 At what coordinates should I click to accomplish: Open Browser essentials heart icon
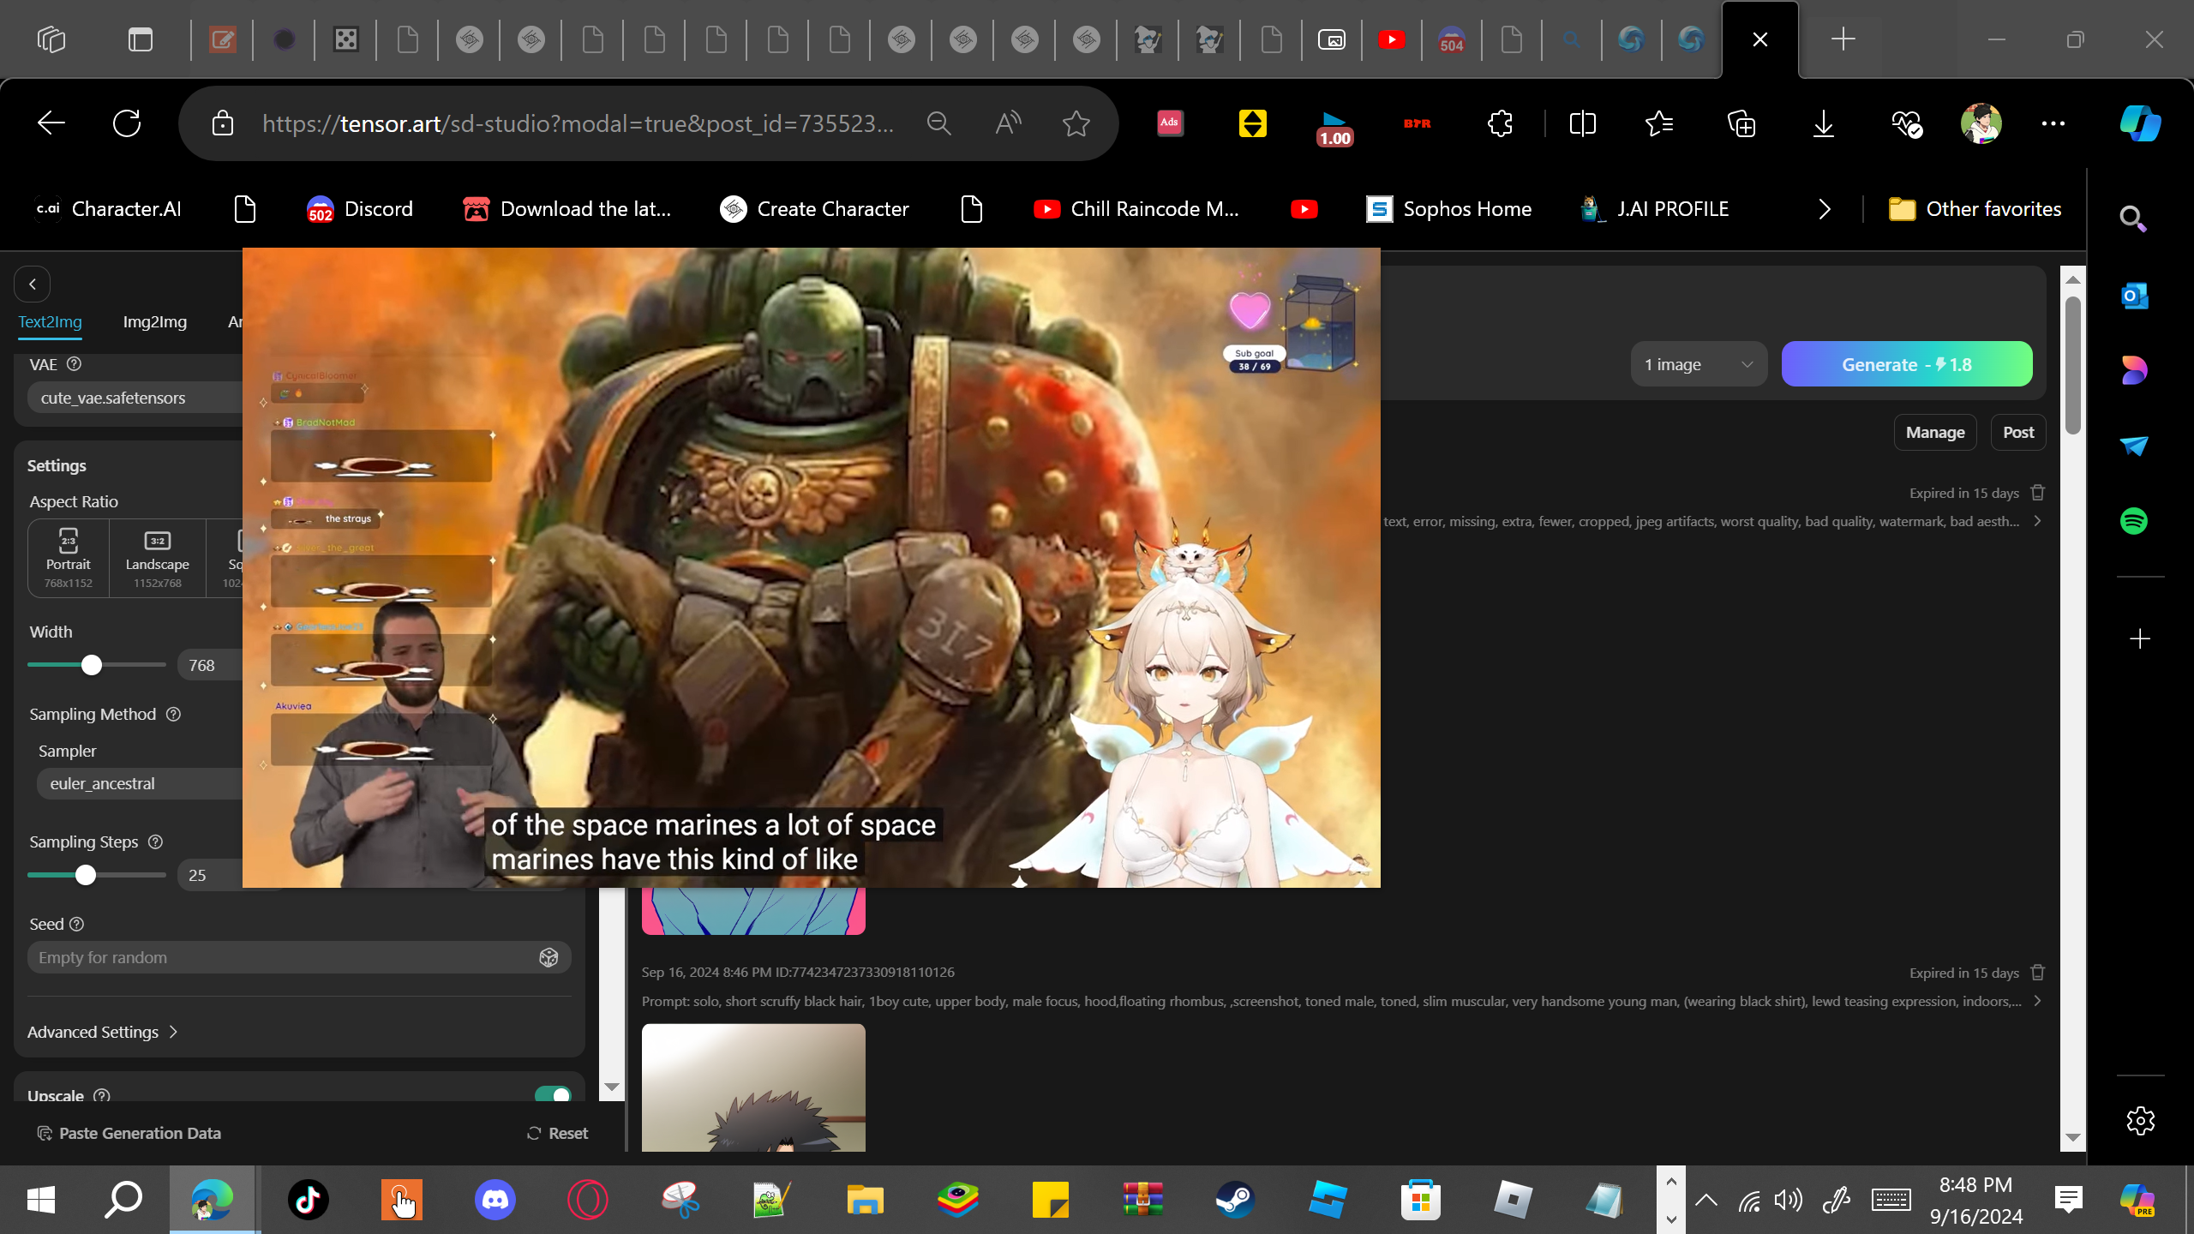click(1906, 123)
